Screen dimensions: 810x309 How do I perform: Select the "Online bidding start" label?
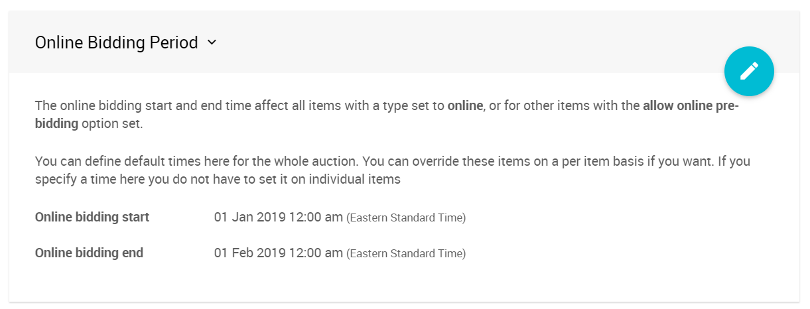(92, 217)
